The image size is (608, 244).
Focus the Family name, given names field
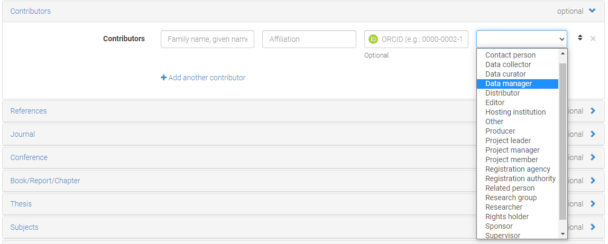click(207, 39)
